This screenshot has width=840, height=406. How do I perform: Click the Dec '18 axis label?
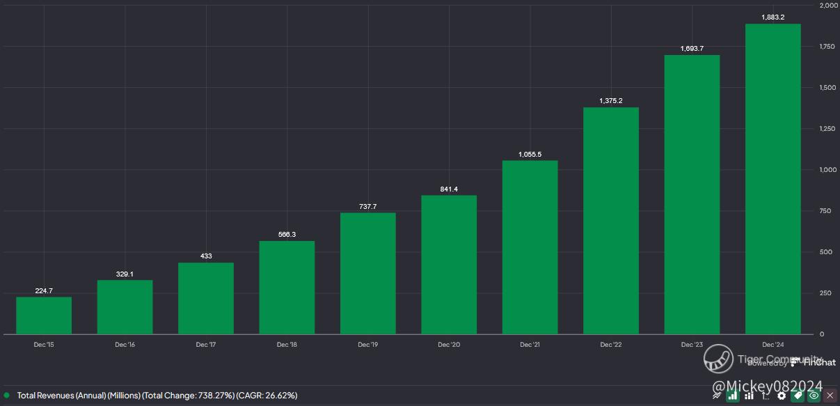[x=287, y=345]
